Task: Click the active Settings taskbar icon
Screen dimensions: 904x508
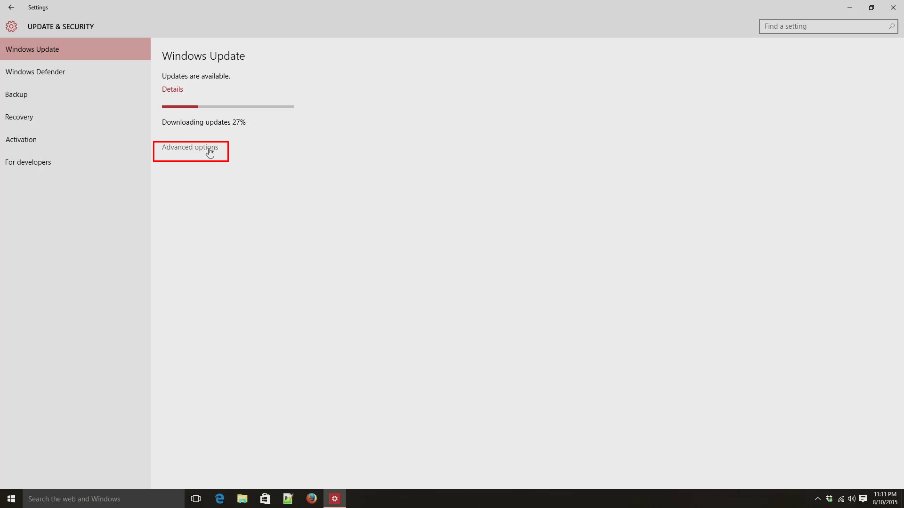Action: (335, 499)
